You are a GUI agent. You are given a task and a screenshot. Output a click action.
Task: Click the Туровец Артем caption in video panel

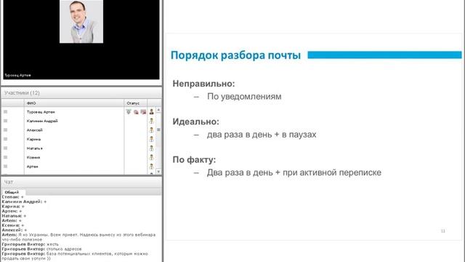17,76
